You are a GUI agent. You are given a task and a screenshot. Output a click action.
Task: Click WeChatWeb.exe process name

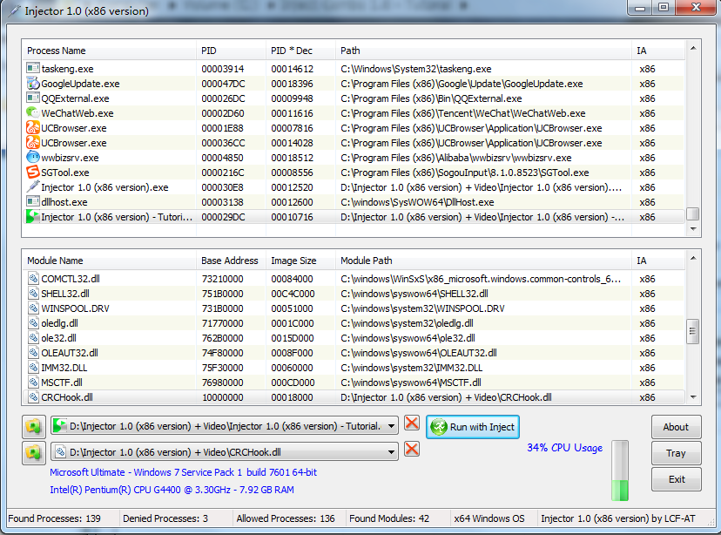coord(77,113)
